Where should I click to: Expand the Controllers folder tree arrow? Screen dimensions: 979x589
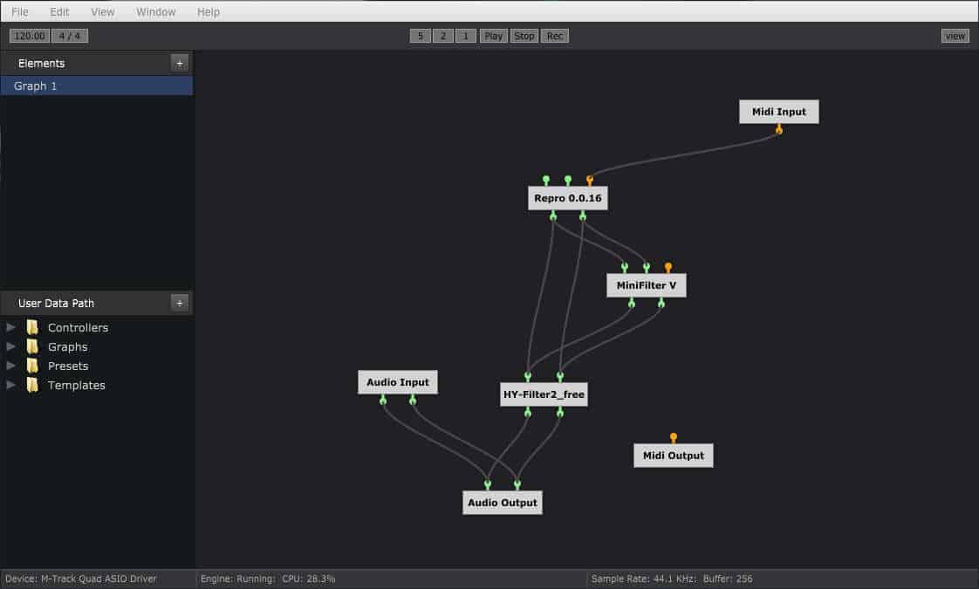(10, 327)
